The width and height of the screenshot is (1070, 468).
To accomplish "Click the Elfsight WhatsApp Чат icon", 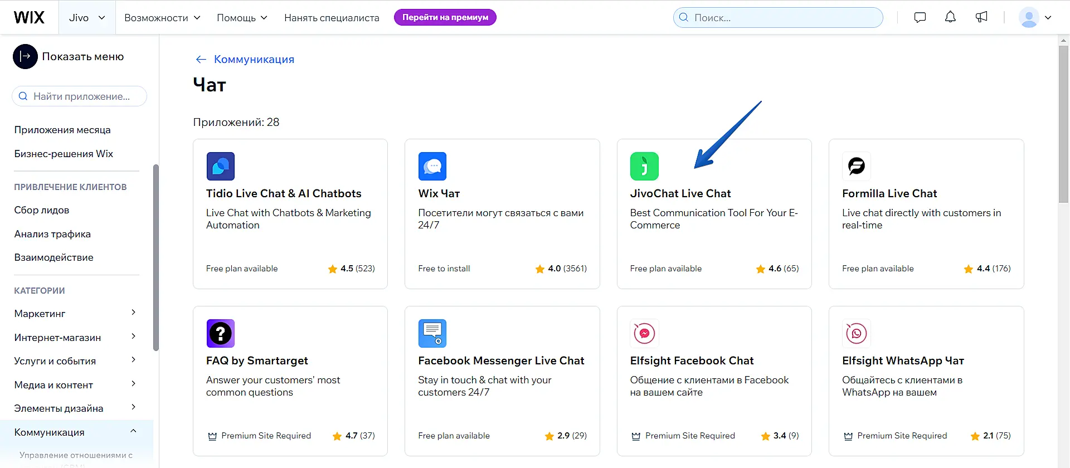I will coord(856,333).
